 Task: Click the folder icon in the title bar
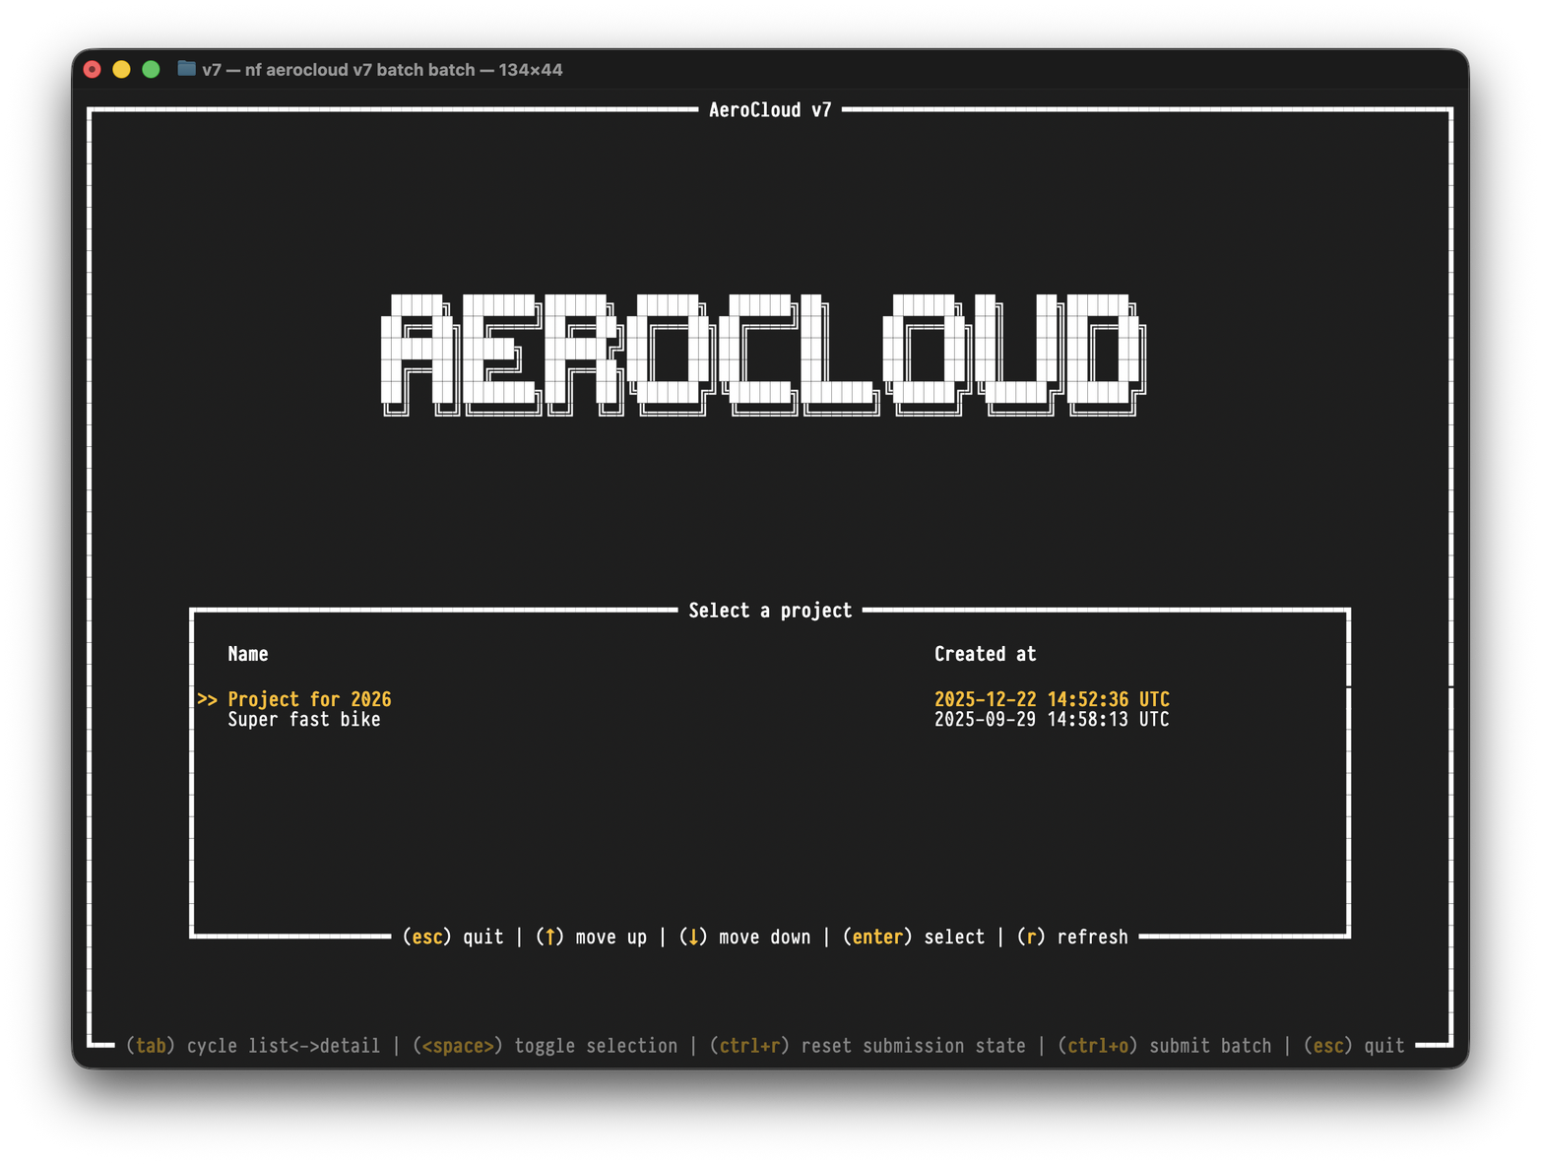(186, 69)
